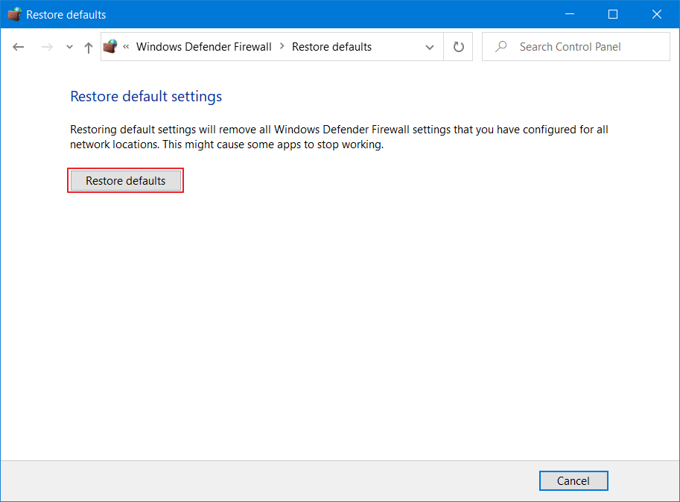Click the firewall icon in the title bar

pyautogui.click(x=13, y=13)
